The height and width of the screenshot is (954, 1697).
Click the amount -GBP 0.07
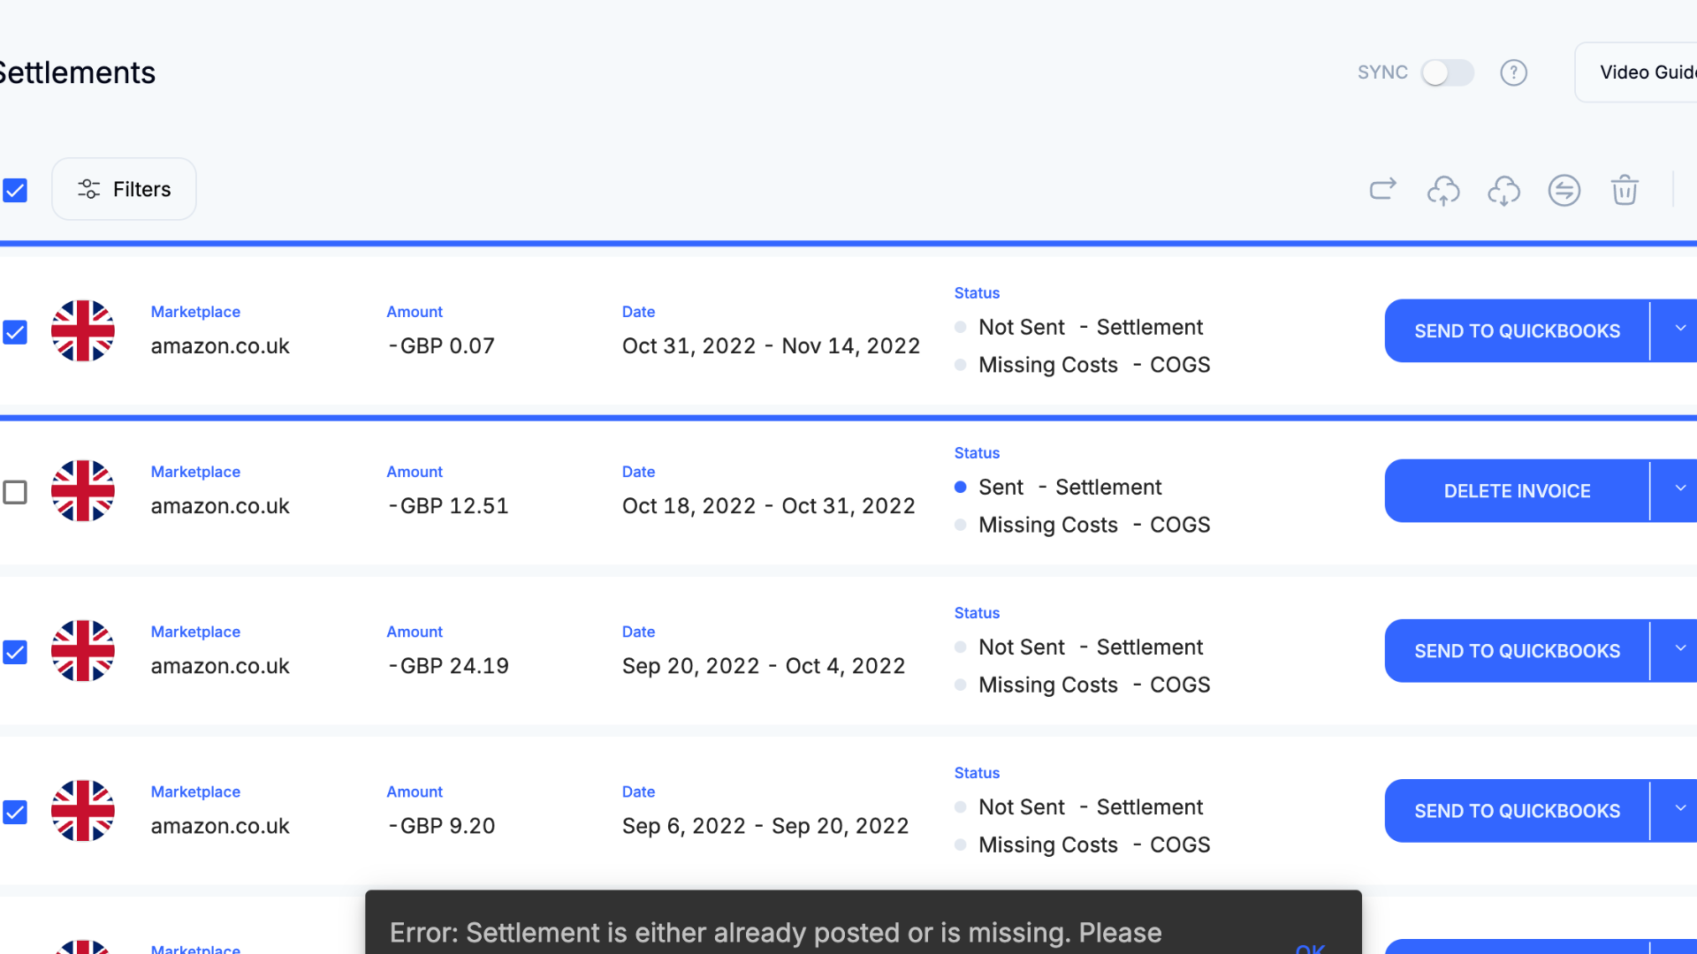tap(441, 346)
